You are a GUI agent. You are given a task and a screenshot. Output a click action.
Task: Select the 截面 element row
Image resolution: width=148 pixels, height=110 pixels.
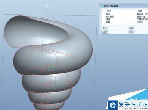(125, 22)
